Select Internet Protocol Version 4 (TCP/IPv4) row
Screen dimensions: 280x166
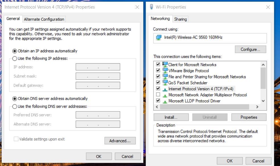tap(201, 89)
